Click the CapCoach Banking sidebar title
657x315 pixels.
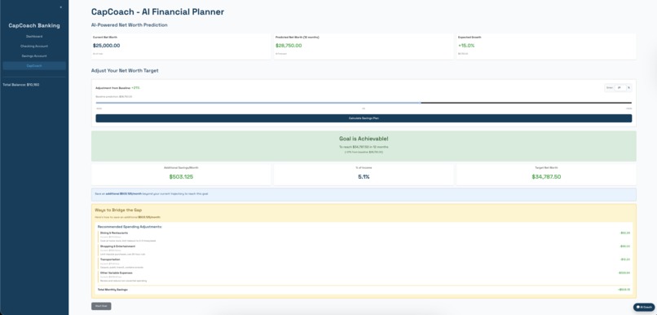tap(34, 25)
